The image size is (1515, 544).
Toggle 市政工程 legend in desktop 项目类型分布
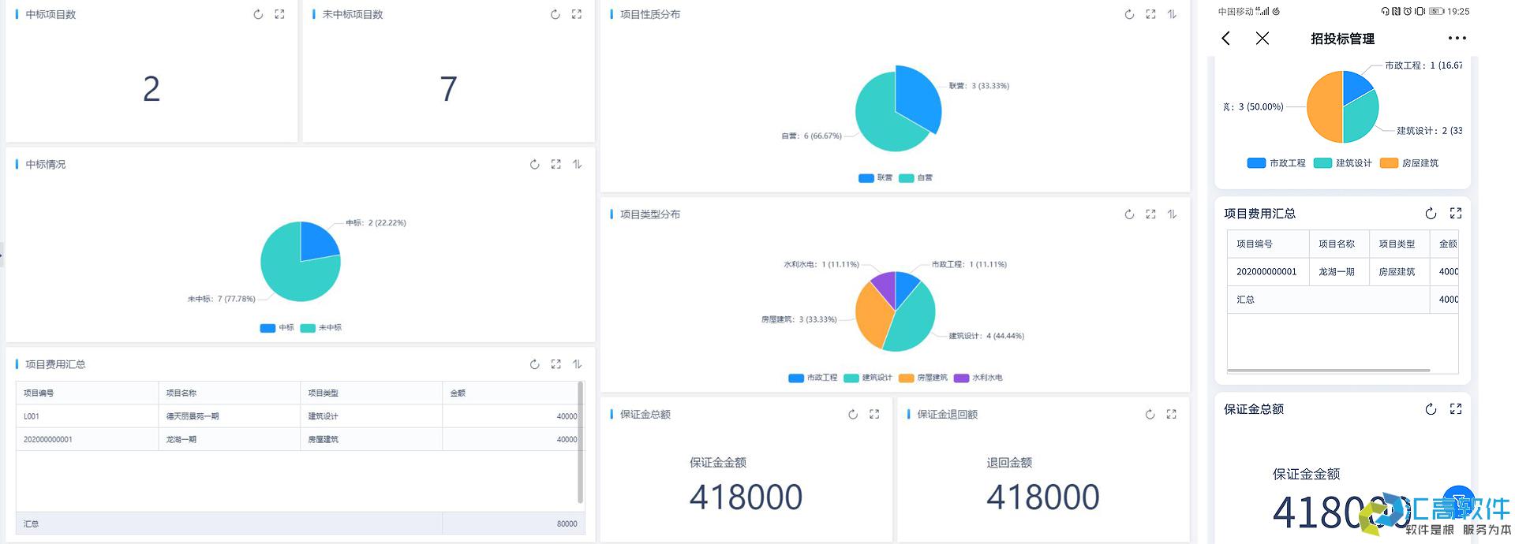tap(813, 378)
